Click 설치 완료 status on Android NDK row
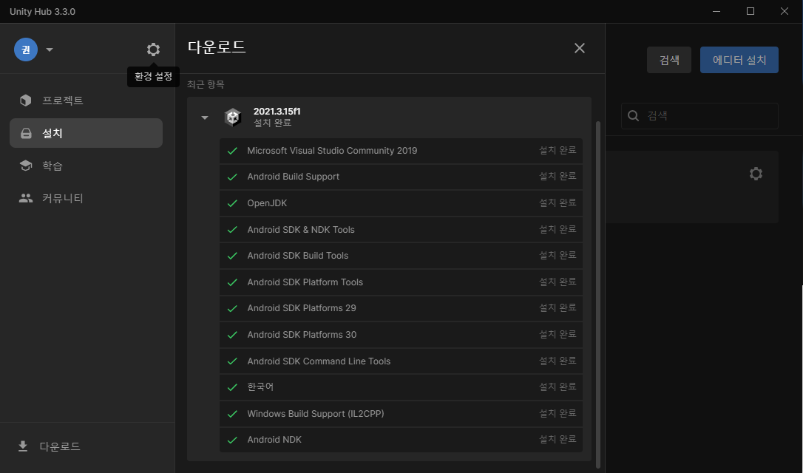 click(x=558, y=439)
